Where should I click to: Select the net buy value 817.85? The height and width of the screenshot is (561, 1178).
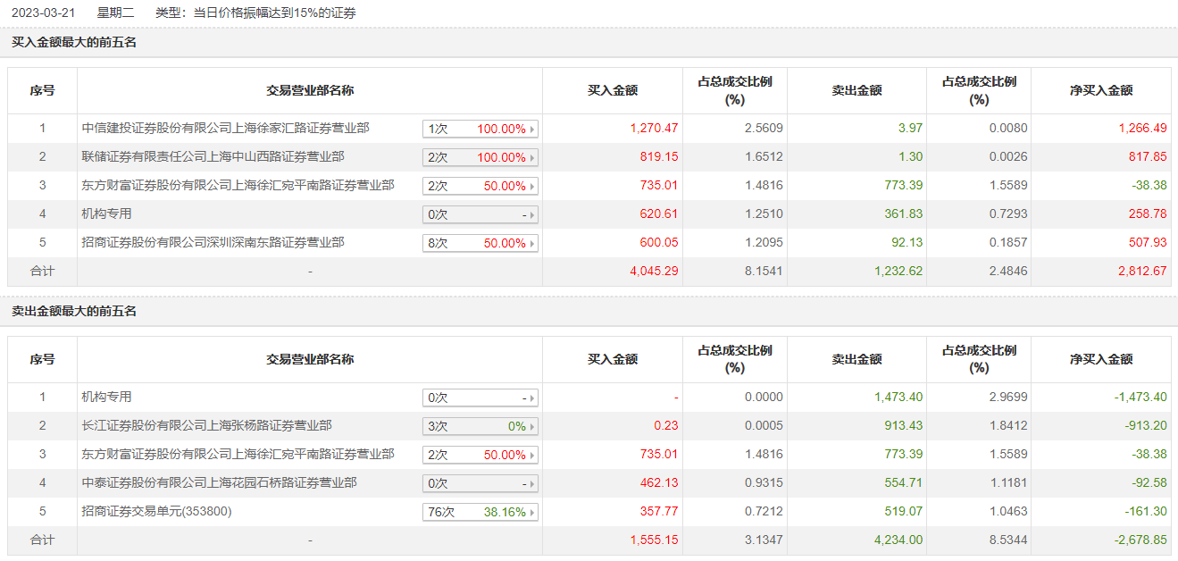(x=1148, y=157)
